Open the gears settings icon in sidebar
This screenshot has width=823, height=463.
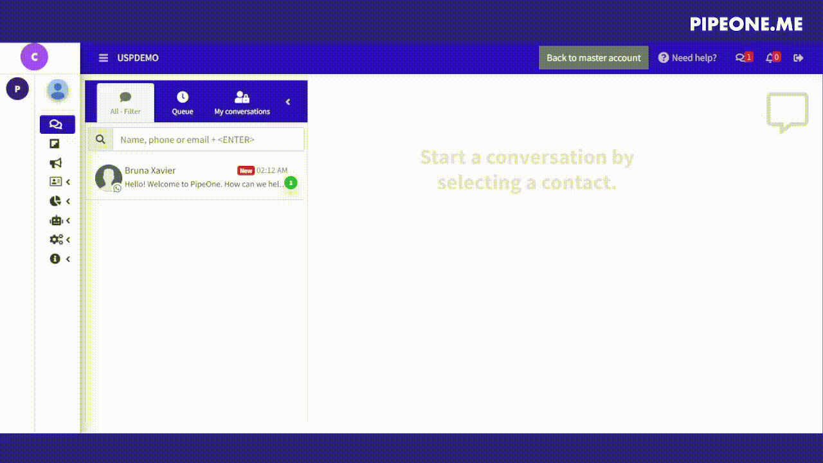(x=56, y=240)
